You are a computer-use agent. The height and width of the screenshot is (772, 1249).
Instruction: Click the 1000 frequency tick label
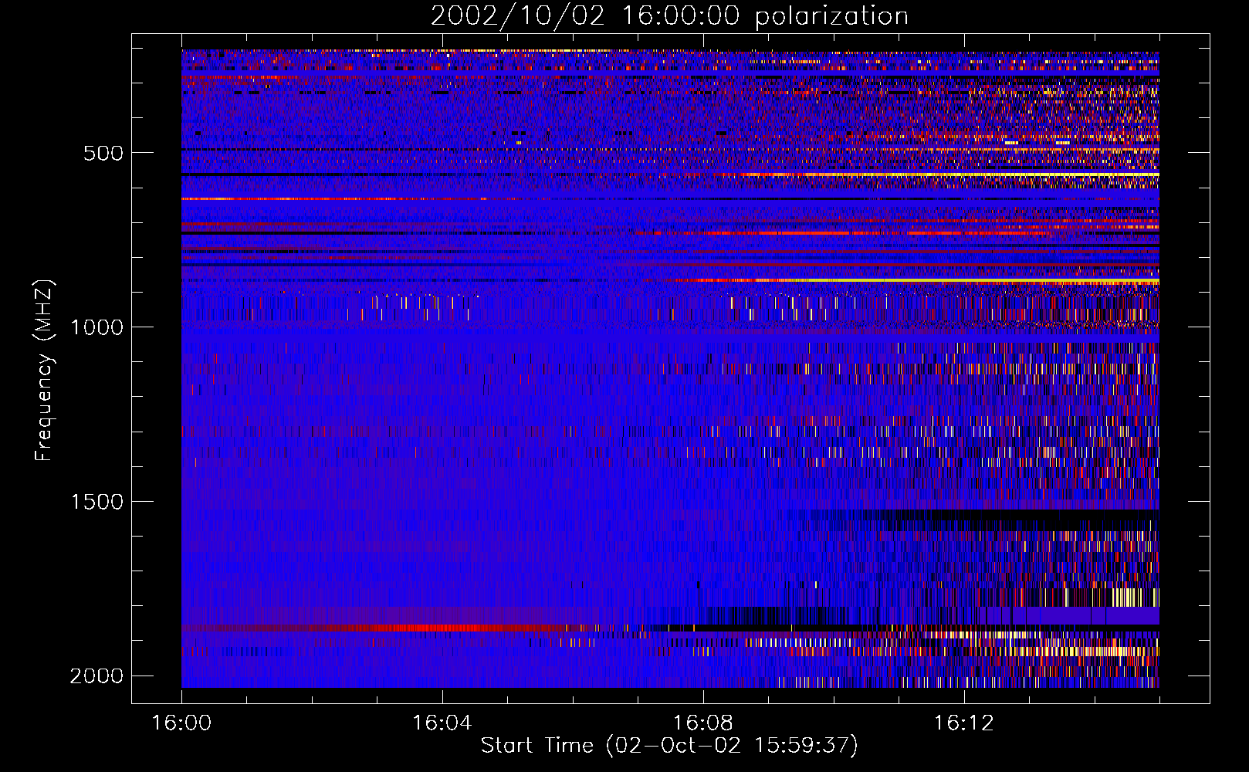click(x=96, y=327)
